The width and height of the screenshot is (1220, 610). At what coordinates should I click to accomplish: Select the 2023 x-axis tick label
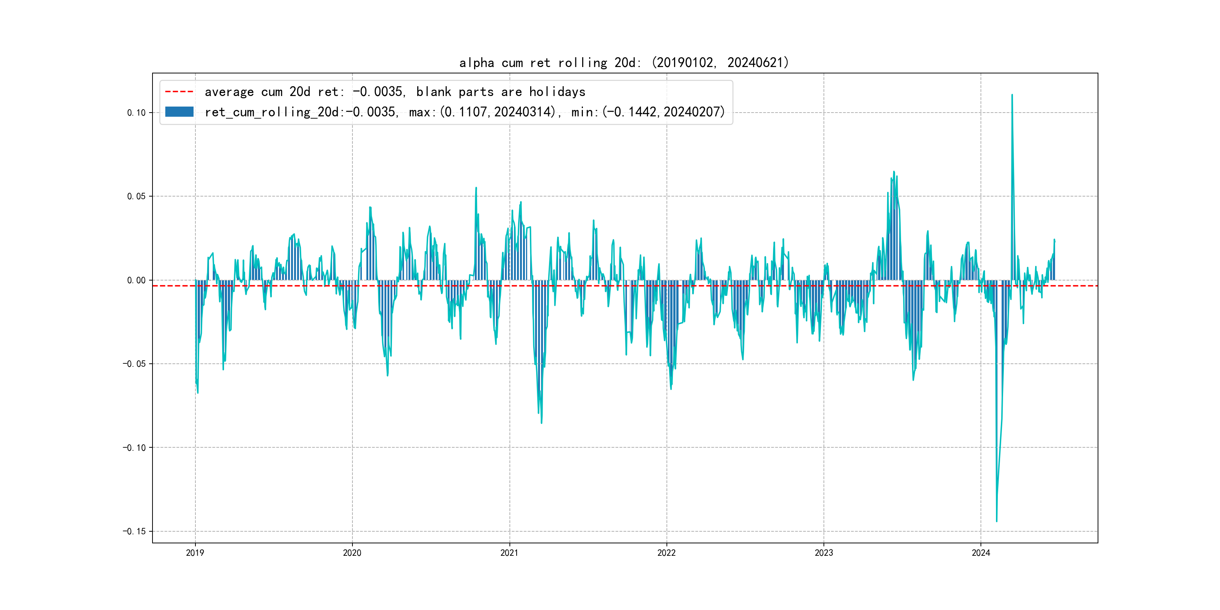tap(823, 553)
